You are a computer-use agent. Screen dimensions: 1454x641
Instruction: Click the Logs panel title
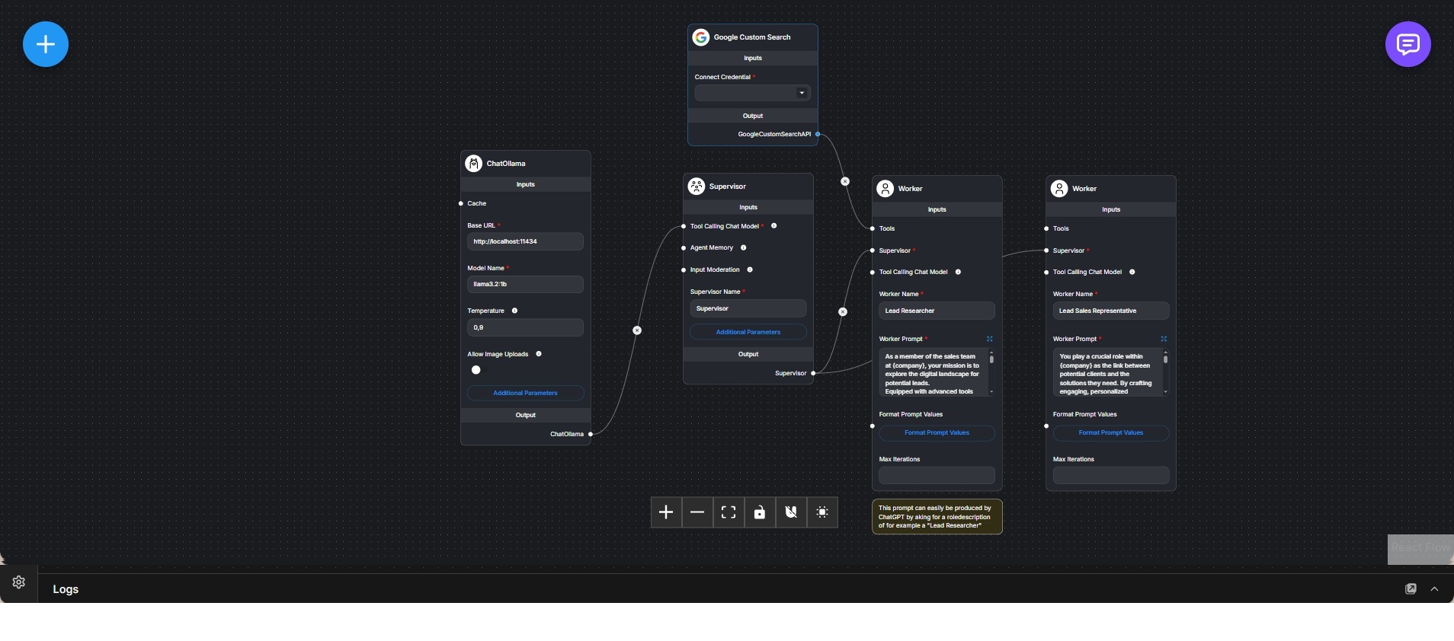click(x=66, y=589)
